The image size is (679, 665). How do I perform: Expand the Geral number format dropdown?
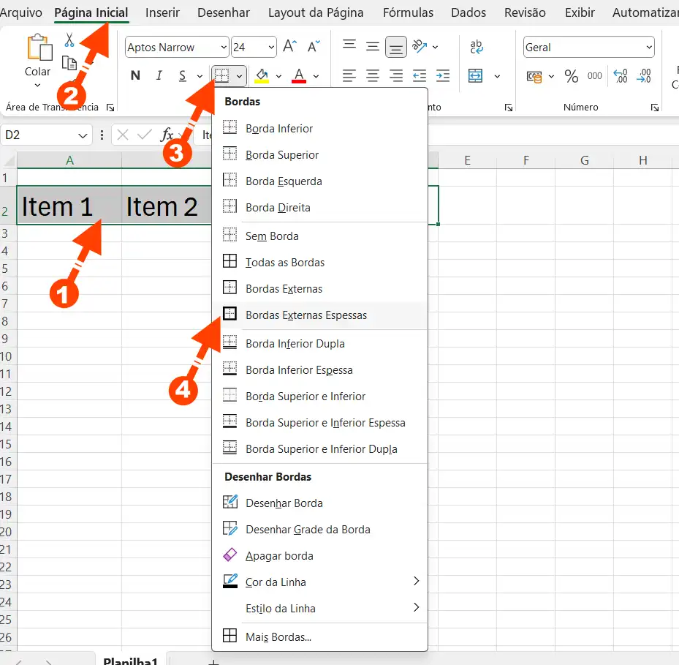coord(588,48)
